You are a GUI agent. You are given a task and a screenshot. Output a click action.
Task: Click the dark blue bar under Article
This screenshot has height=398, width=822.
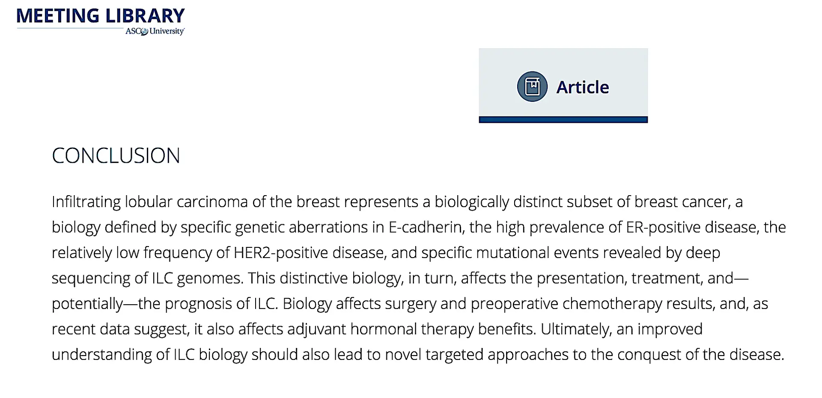tap(563, 120)
